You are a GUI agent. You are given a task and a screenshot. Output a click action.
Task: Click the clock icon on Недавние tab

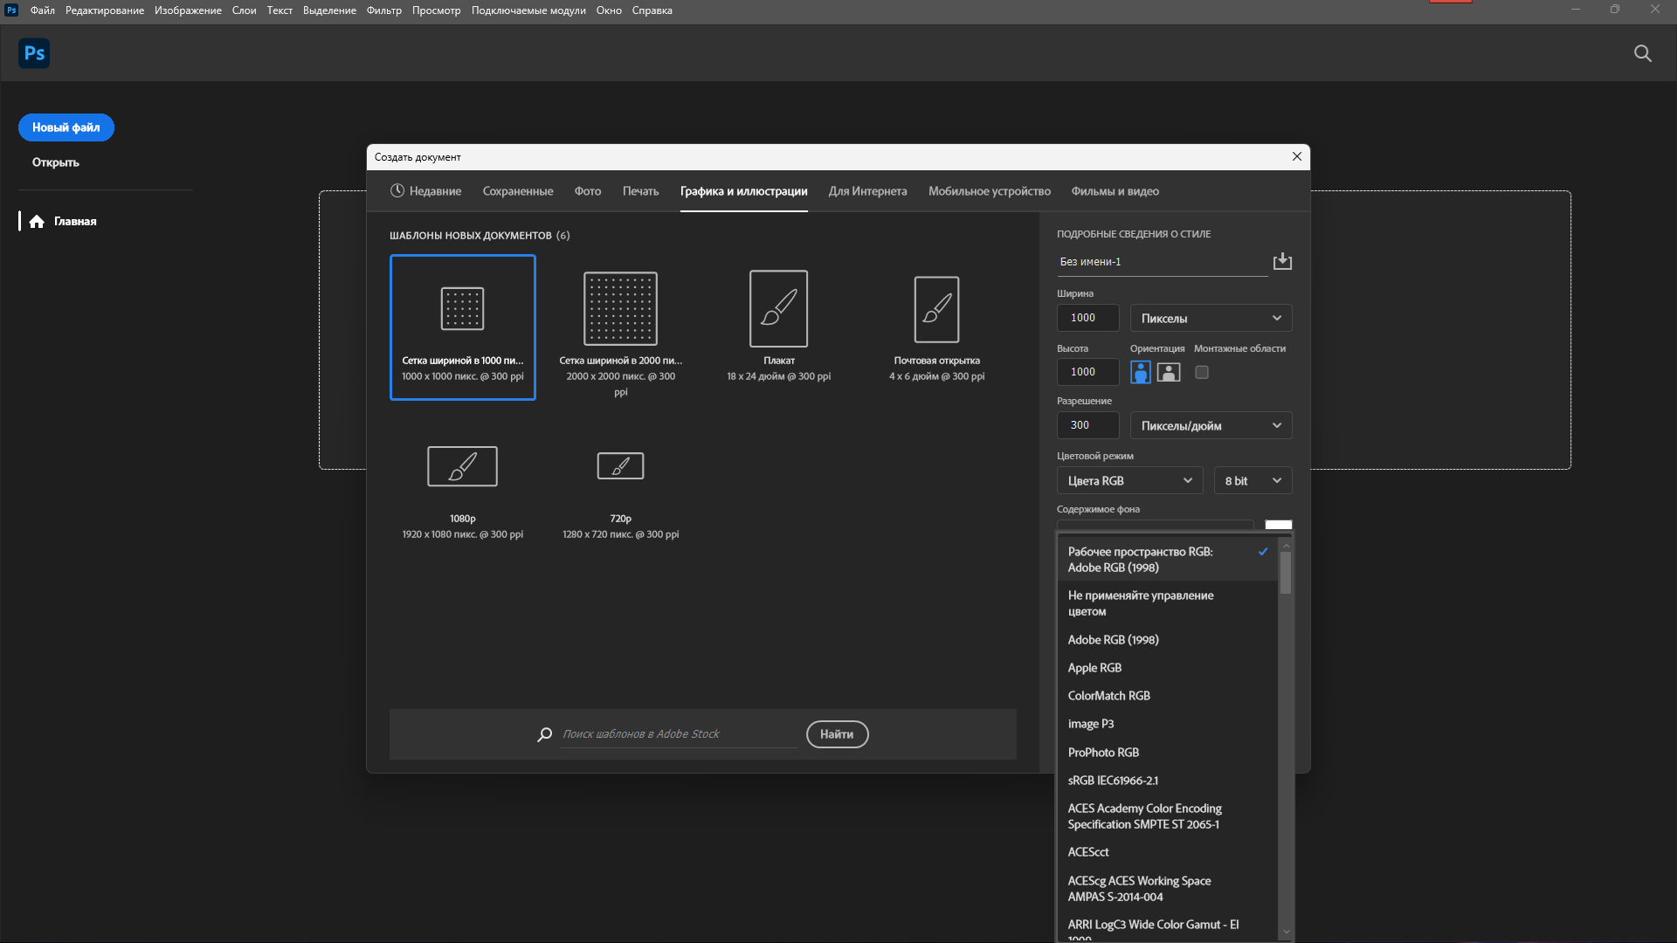(x=397, y=190)
